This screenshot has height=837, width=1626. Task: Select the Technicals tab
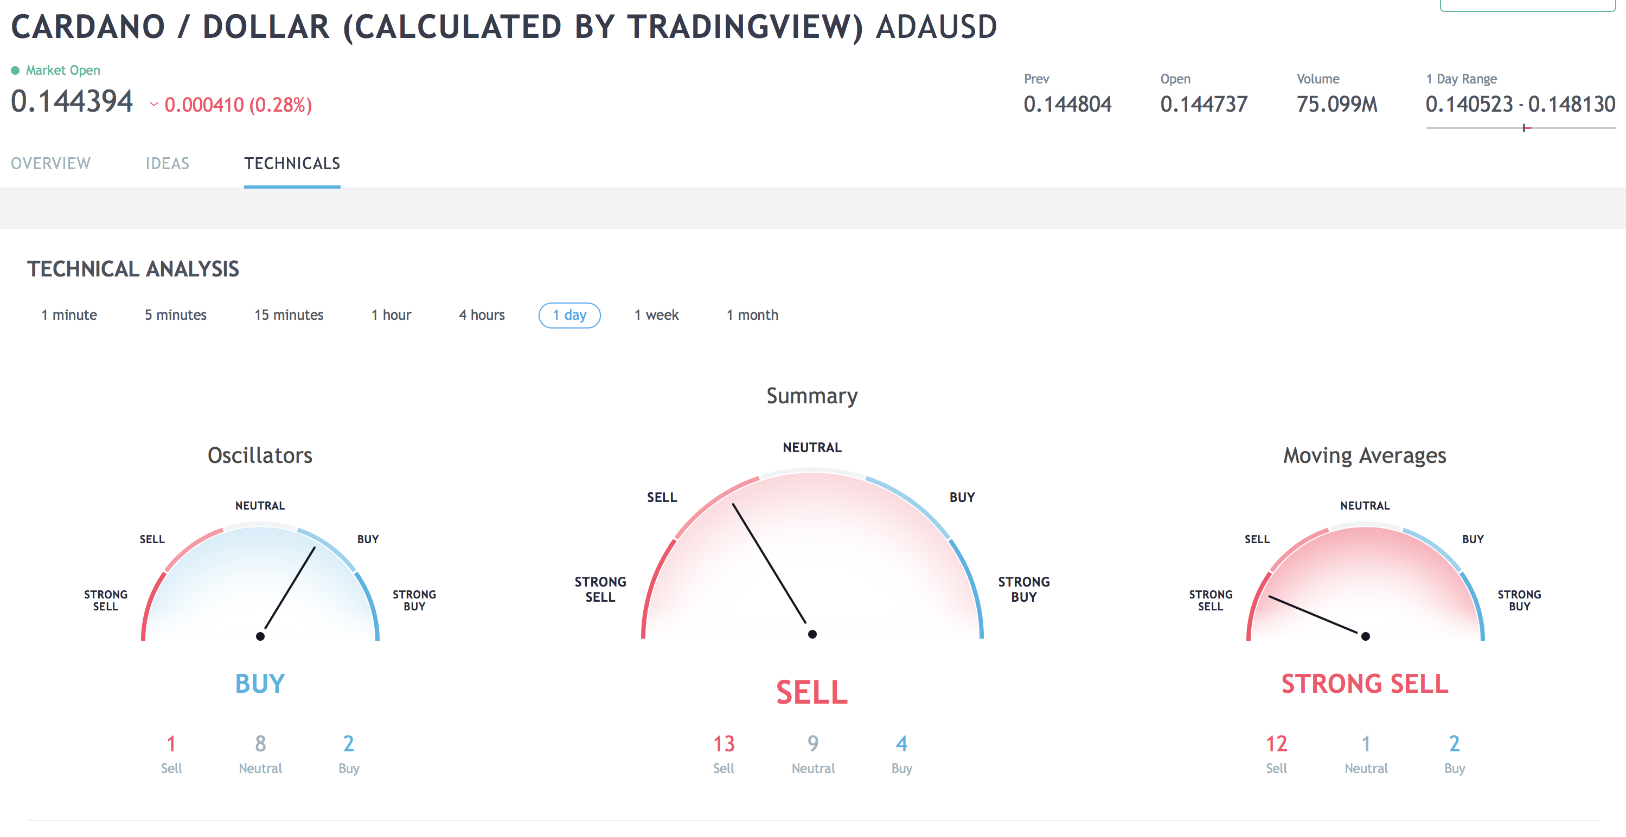point(292,163)
